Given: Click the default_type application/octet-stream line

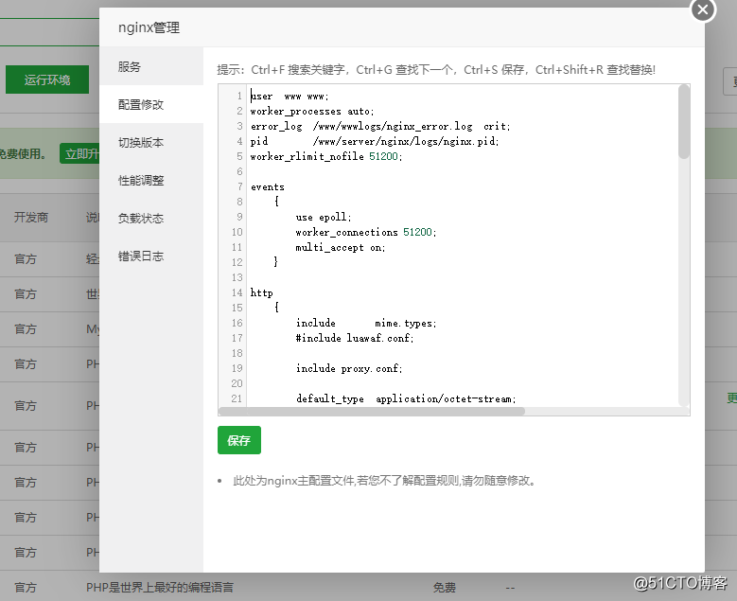Looking at the screenshot, I should click(406, 398).
